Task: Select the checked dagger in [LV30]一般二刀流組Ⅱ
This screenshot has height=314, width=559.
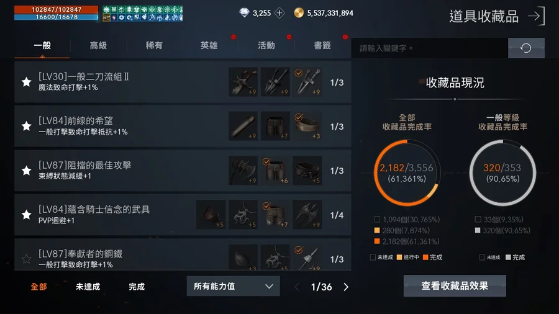Action: pyautogui.click(x=307, y=82)
